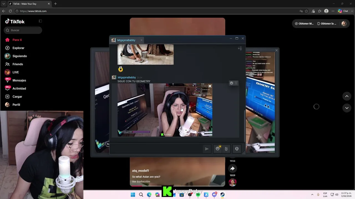
Task: Open Steam from the taskbar
Action: point(222,195)
